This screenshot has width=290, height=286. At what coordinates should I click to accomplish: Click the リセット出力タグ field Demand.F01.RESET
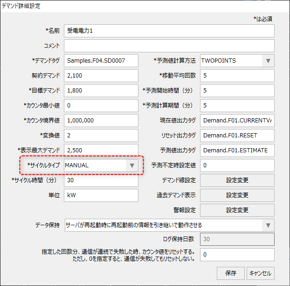[237, 136]
